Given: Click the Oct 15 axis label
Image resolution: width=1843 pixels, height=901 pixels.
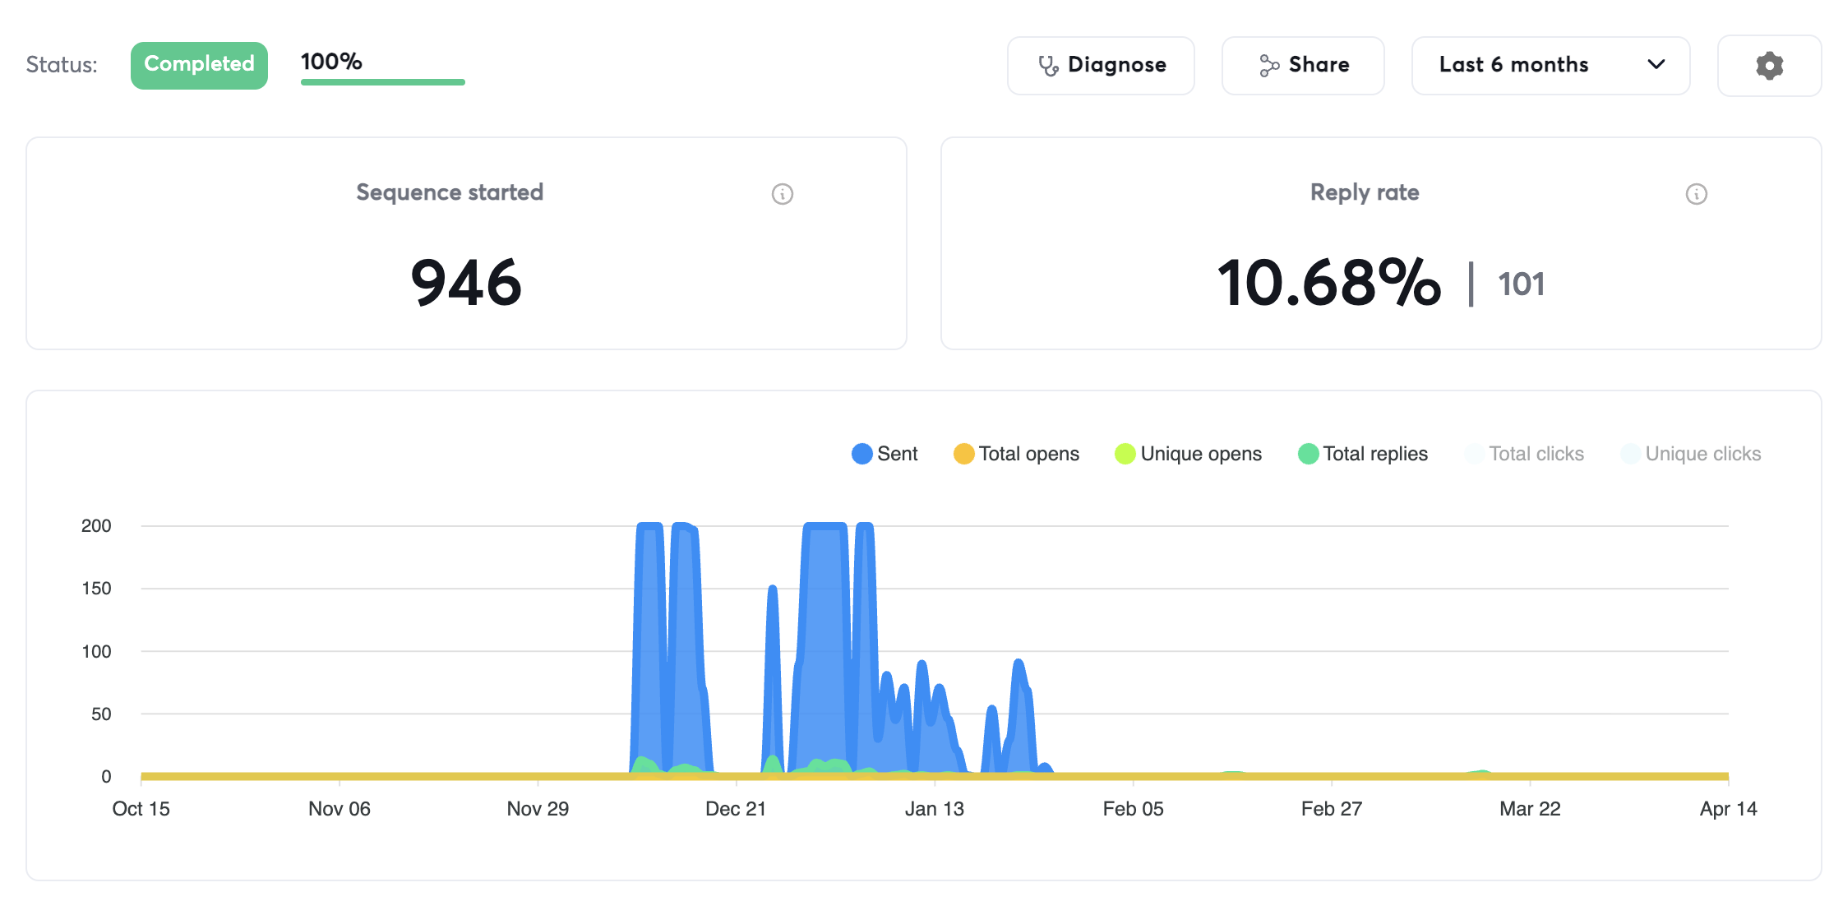Looking at the screenshot, I should (x=141, y=809).
